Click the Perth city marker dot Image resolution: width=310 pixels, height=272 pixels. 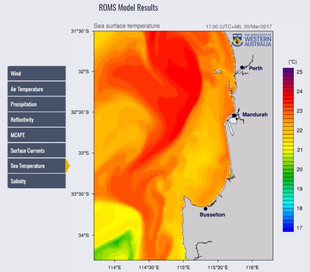coord(242,67)
